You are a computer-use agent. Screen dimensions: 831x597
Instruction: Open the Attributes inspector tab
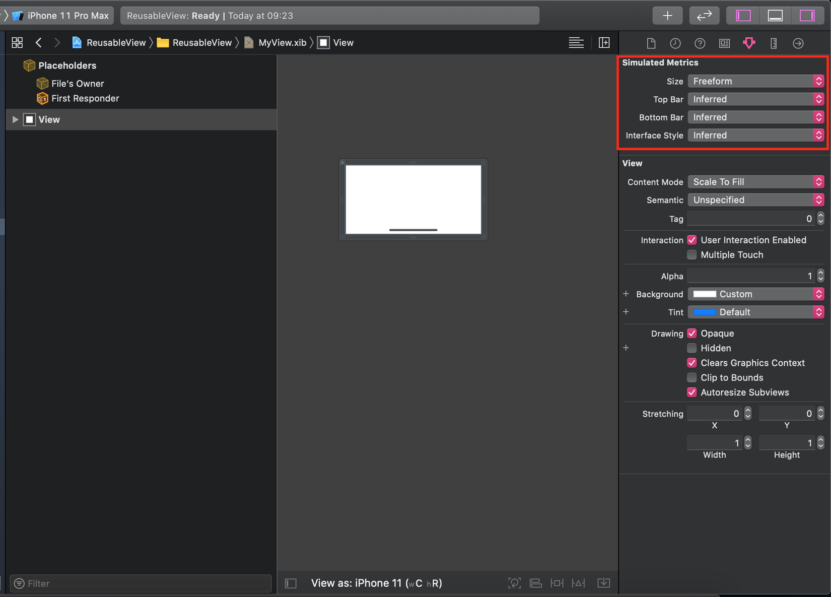point(749,43)
